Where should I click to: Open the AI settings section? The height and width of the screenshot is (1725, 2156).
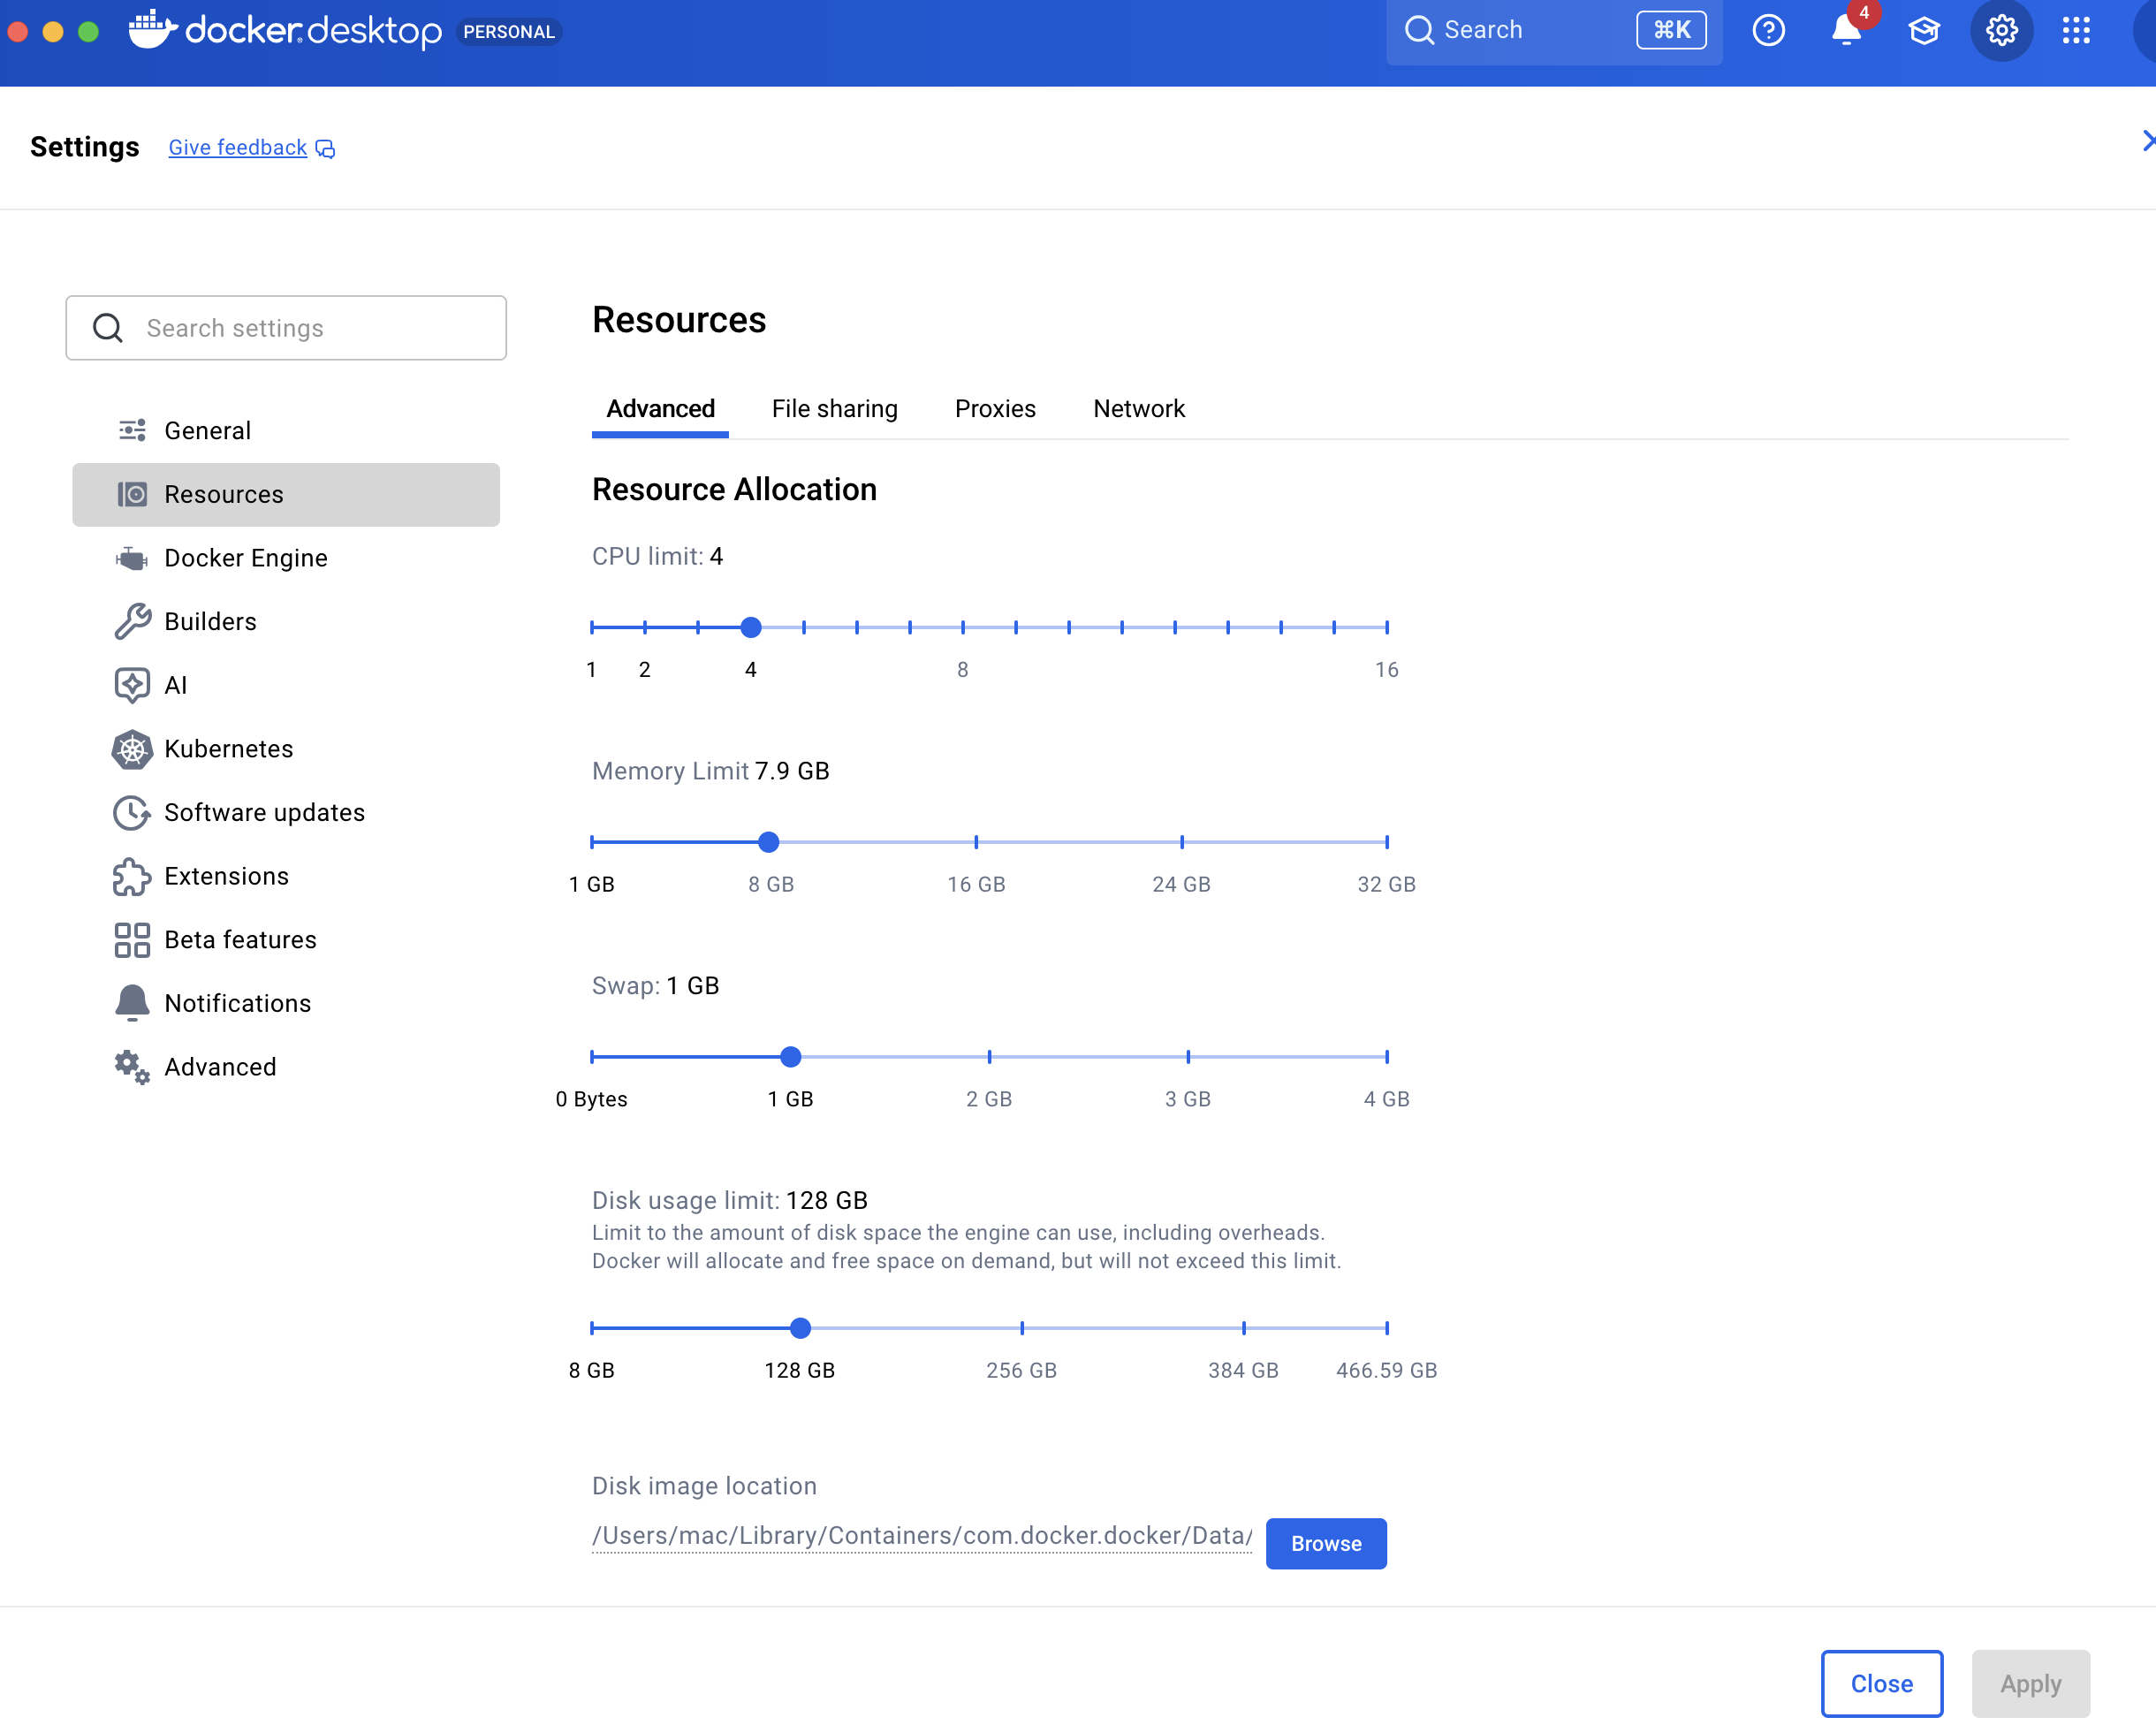[x=175, y=685]
